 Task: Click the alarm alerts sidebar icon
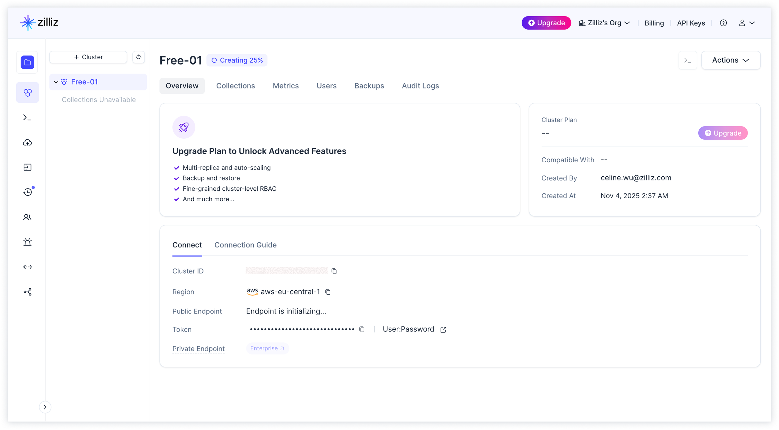tap(27, 242)
